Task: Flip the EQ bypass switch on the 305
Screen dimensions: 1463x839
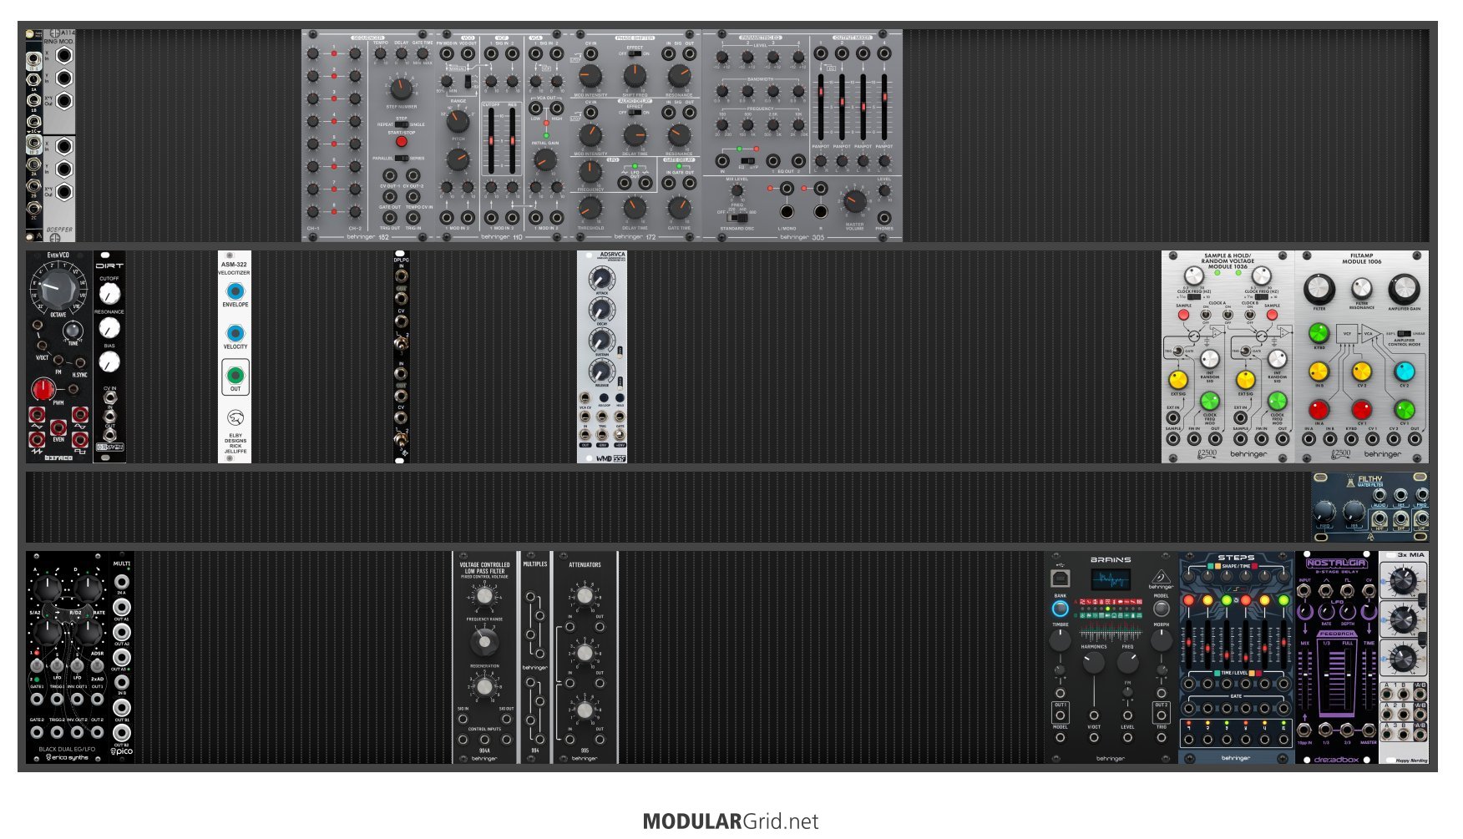Action: [747, 160]
